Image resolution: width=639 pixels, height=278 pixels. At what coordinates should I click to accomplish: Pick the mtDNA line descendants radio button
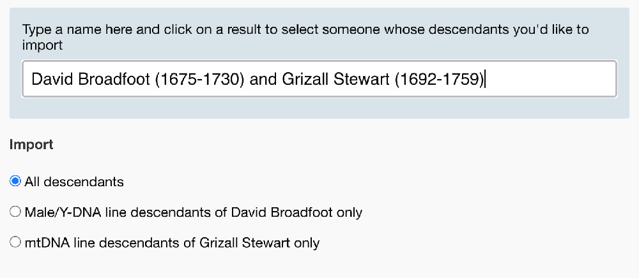point(15,242)
